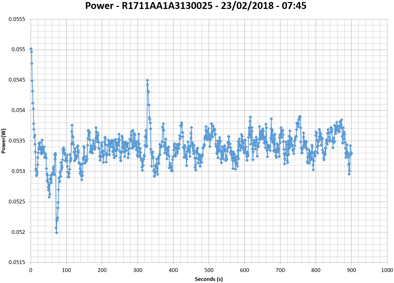Select the 700 label on the seconds axis

280,270
